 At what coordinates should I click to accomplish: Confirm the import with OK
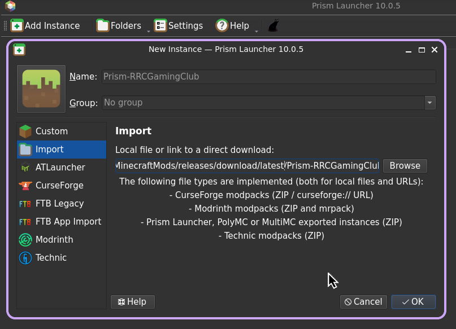pos(413,301)
